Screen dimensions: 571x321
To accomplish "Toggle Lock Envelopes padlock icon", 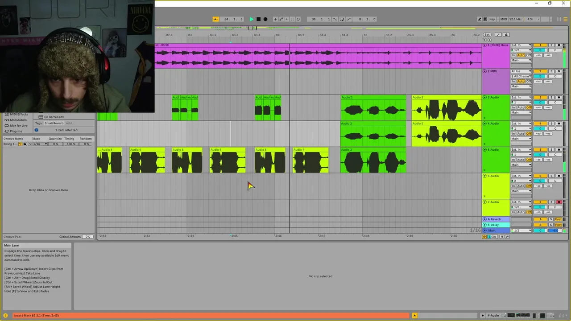I will click(x=506, y=35).
